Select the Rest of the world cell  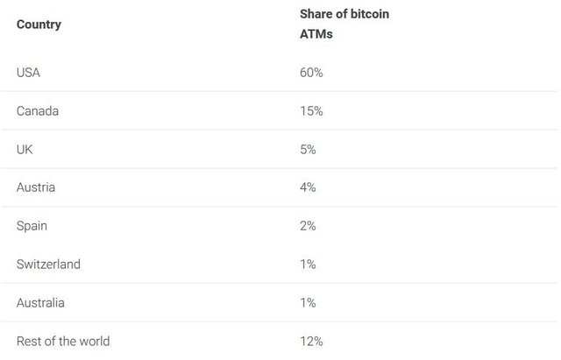coord(63,341)
